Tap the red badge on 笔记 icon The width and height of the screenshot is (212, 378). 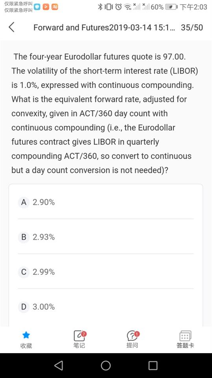(84, 334)
